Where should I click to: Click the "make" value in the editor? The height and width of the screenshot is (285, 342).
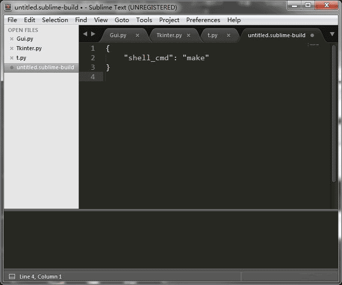[x=196, y=58]
